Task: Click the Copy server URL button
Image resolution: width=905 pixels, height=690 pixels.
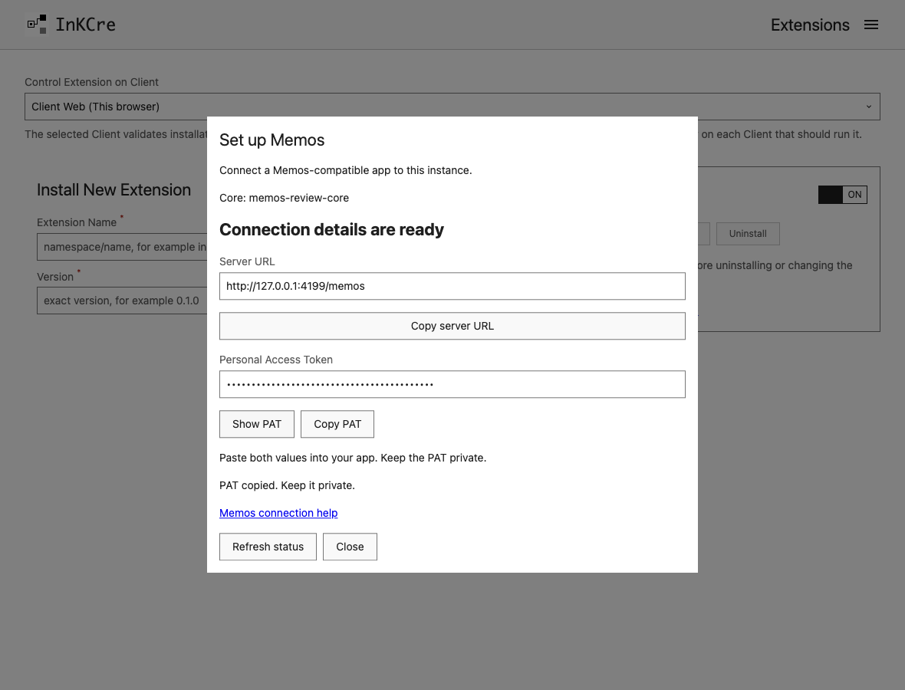Action: tap(452, 326)
